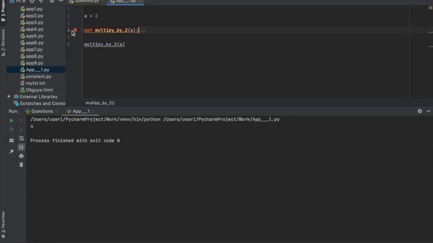The height and width of the screenshot is (243, 433).
Task: Click the gray Stop process square
Action: click(12, 130)
